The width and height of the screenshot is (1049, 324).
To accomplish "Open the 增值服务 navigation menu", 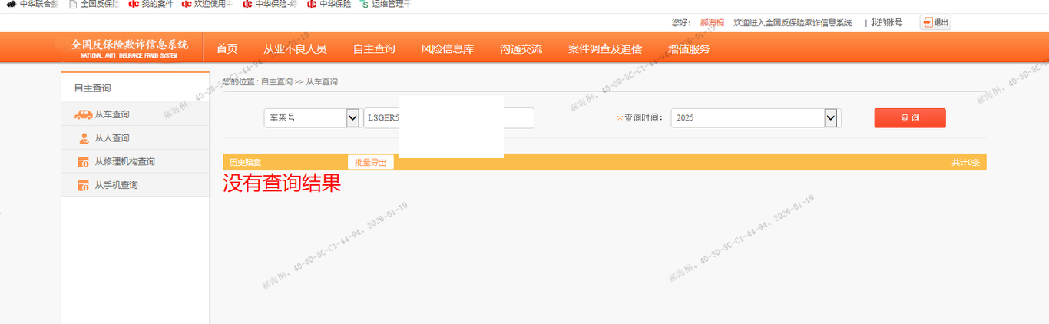I will [x=689, y=49].
